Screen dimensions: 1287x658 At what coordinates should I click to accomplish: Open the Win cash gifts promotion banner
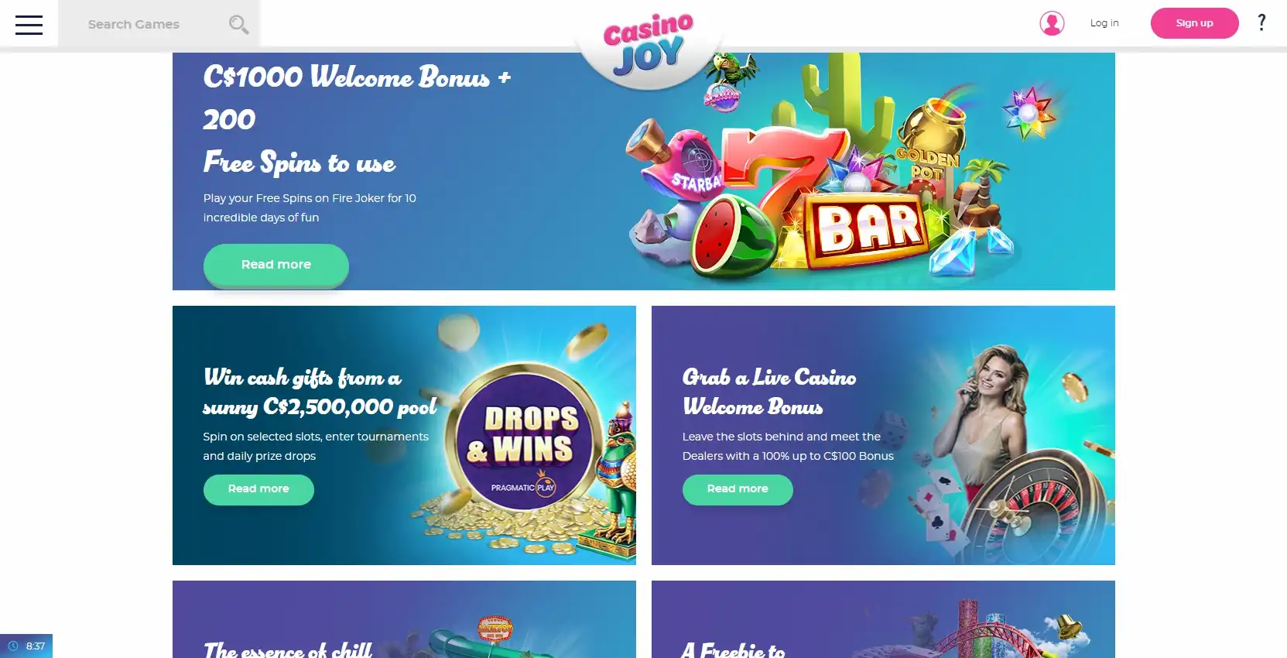pos(404,435)
